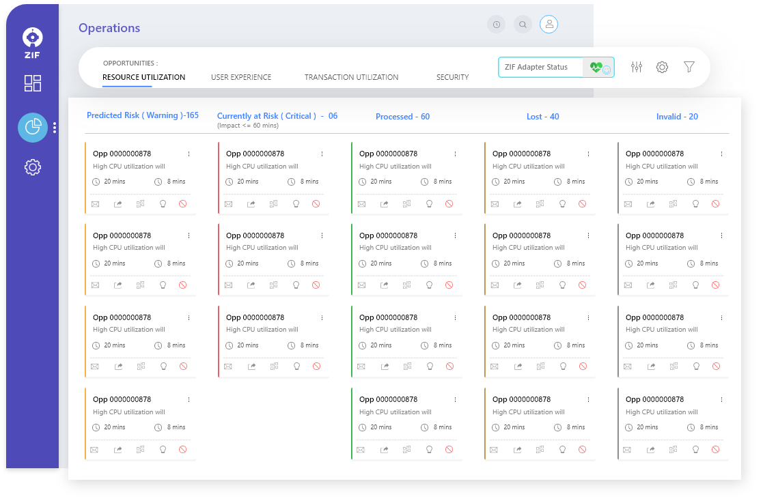Viewport: 763px width, 503px height.
Task: Click the filter funnel icon
Action: [689, 67]
